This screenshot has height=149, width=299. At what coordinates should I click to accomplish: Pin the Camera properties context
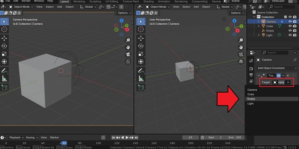[295, 60]
